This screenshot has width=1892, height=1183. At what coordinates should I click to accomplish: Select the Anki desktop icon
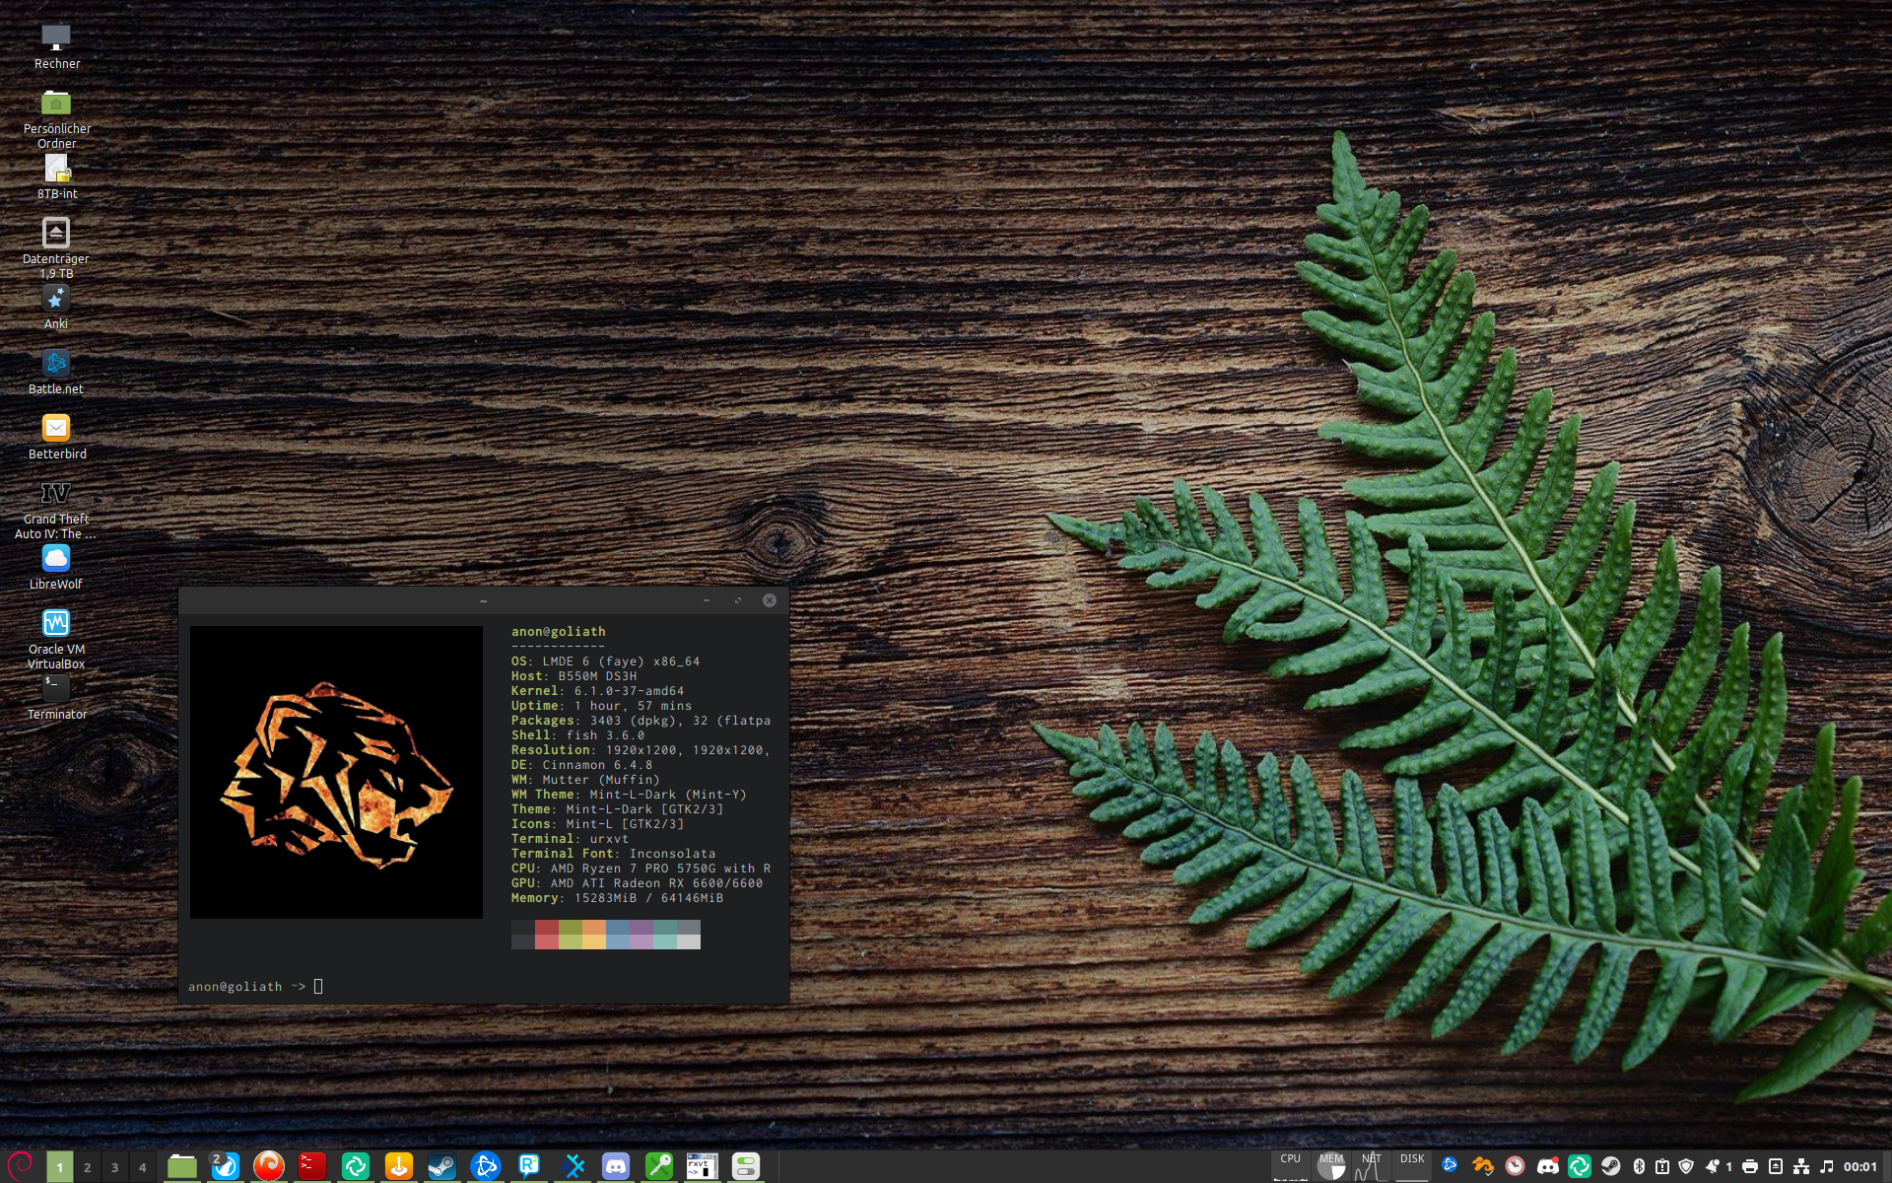tap(56, 308)
